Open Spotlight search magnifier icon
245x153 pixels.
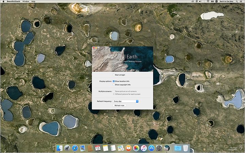(x=237, y=1)
